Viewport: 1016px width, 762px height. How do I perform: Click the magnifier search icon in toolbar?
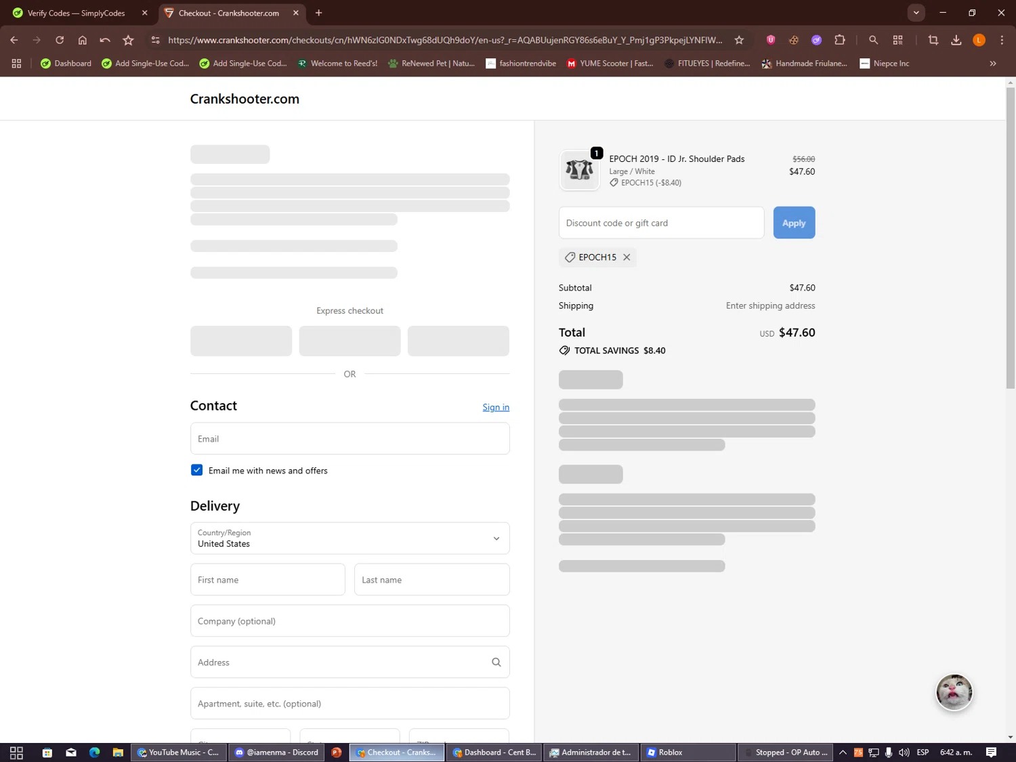[x=873, y=40]
